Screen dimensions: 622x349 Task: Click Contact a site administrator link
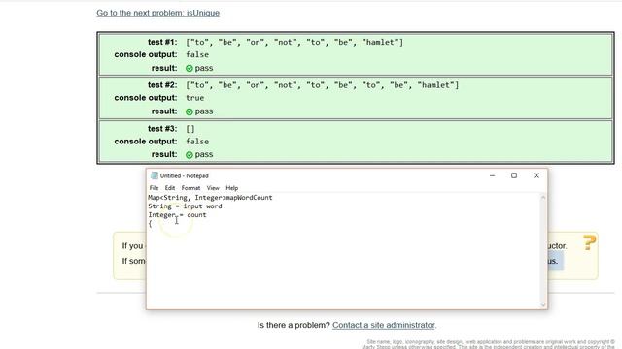click(x=384, y=325)
